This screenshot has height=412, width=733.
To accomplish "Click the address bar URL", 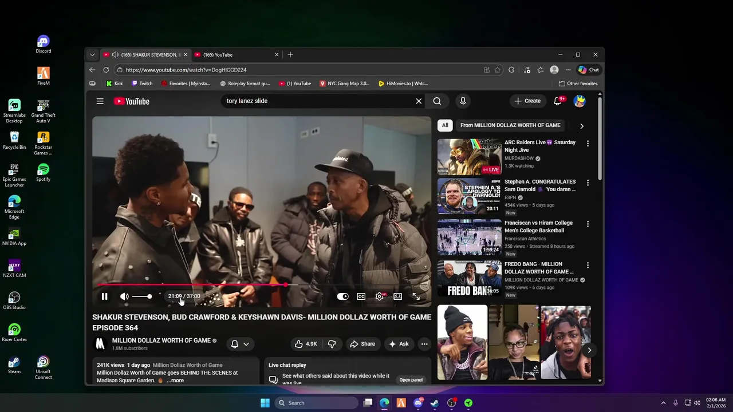I will tap(186, 70).
